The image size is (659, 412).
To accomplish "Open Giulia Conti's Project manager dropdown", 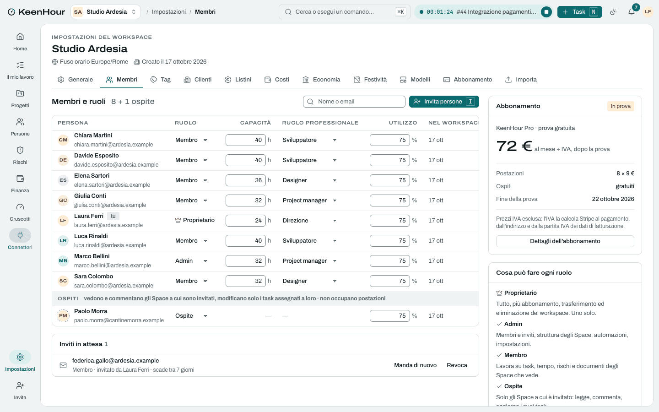I will click(310, 201).
